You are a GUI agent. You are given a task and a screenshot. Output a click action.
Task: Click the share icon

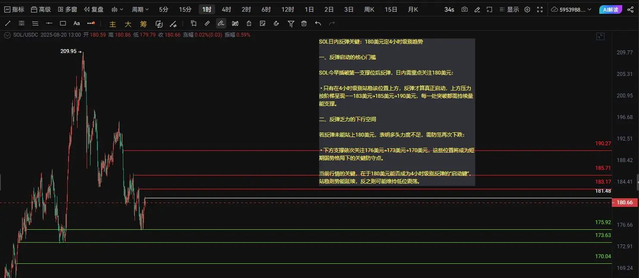(x=630, y=9)
